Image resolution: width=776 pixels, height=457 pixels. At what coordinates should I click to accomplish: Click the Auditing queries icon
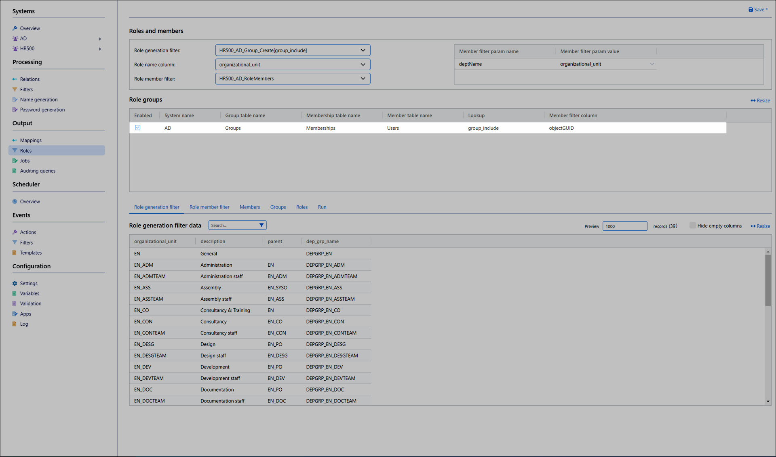pyautogui.click(x=15, y=171)
